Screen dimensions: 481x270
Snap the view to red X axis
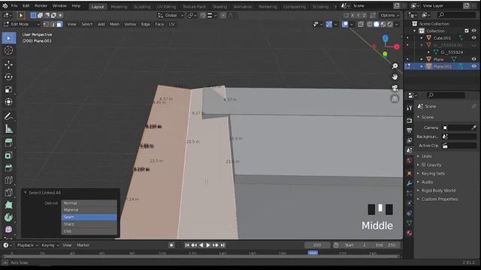click(x=397, y=46)
